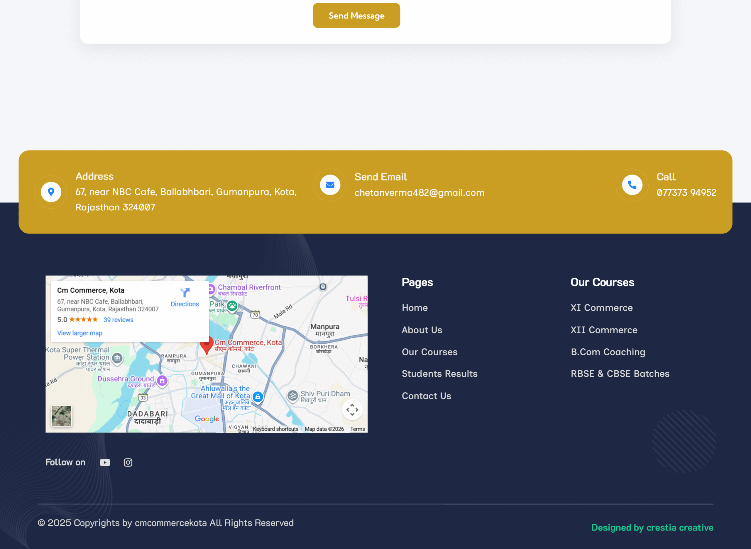Open the Instagram social icon

128,462
